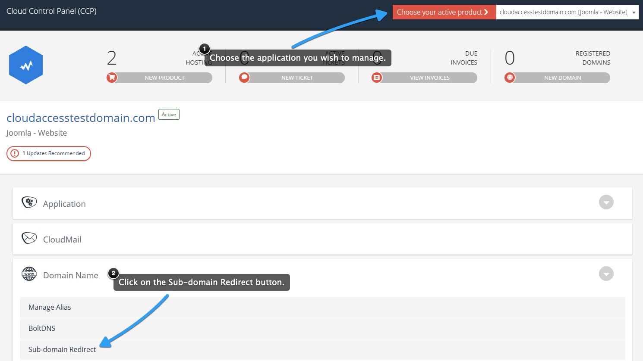643x361 pixels.
Task: Click the CloudMail envelope icon
Action: (29, 238)
